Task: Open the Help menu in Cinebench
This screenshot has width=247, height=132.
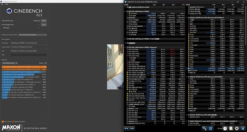Action: point(7,4)
